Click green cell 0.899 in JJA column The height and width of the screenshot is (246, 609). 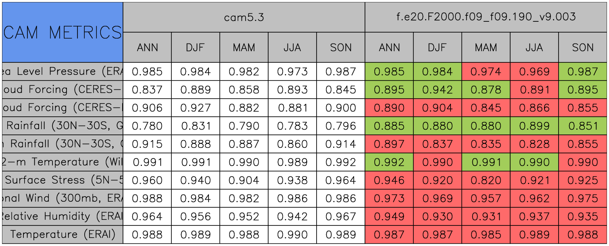(x=534, y=126)
